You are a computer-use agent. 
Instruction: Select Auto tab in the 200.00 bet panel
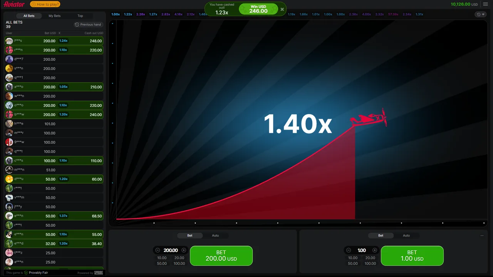coord(215,235)
